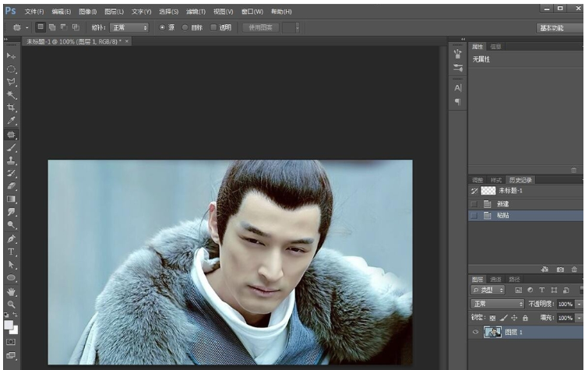Switch to the 通道 panel tab
The height and width of the screenshot is (370, 585).
496,279
